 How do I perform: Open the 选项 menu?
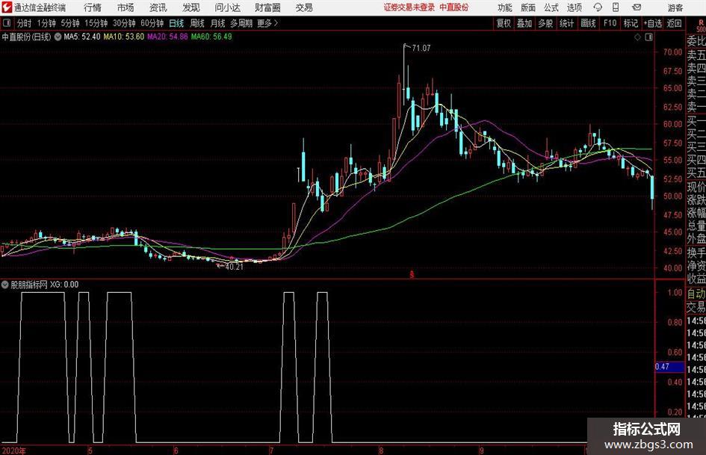(574, 7)
